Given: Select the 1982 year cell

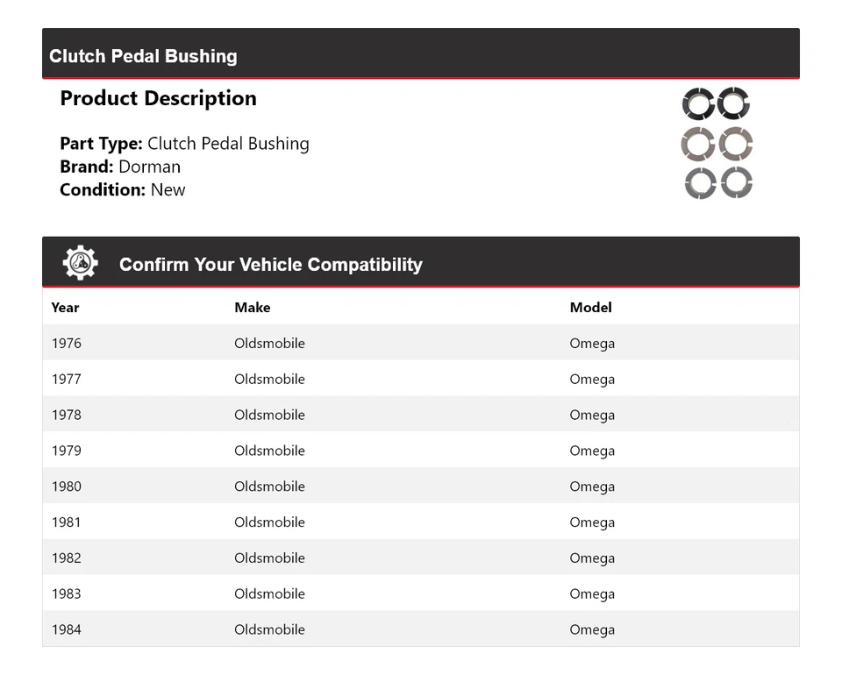Looking at the screenshot, I should click(x=66, y=558).
